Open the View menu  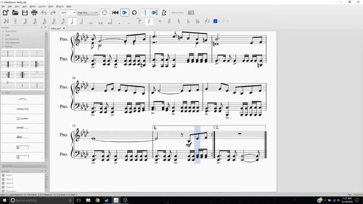(17, 6)
